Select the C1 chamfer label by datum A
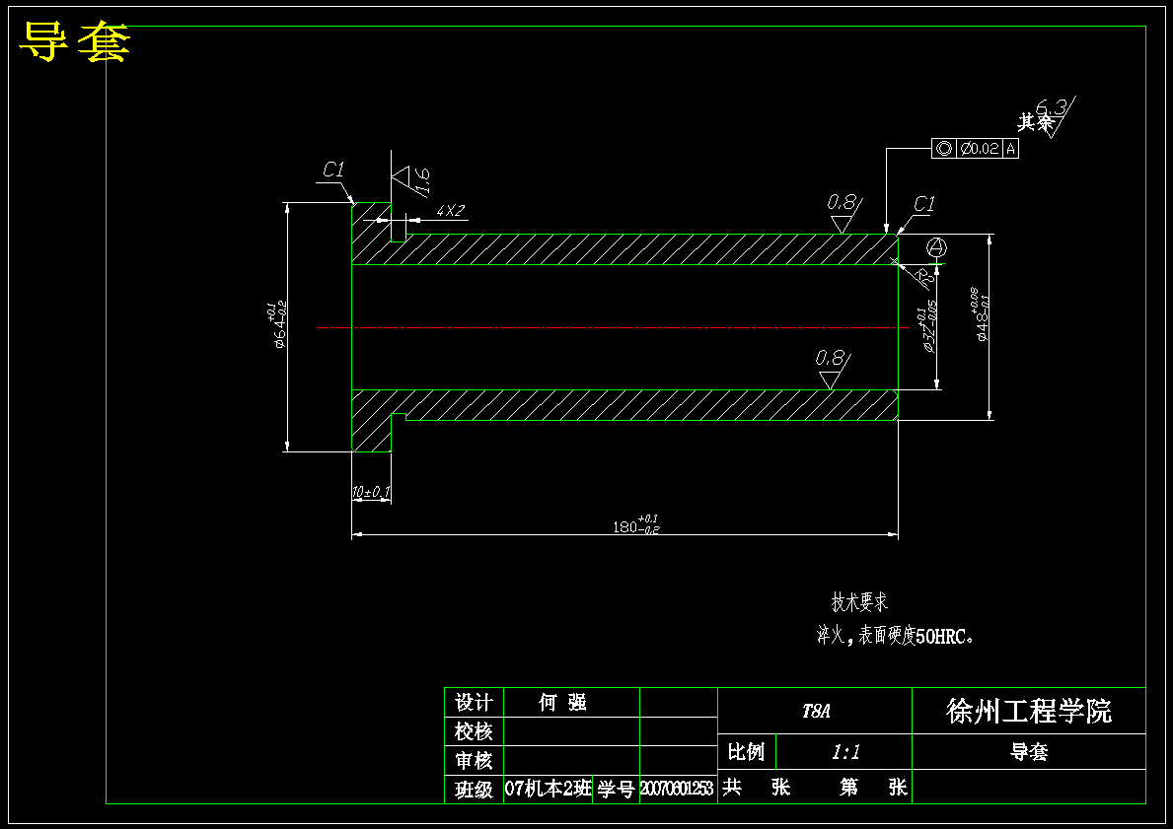The height and width of the screenshot is (829, 1173). pyautogui.click(x=924, y=204)
